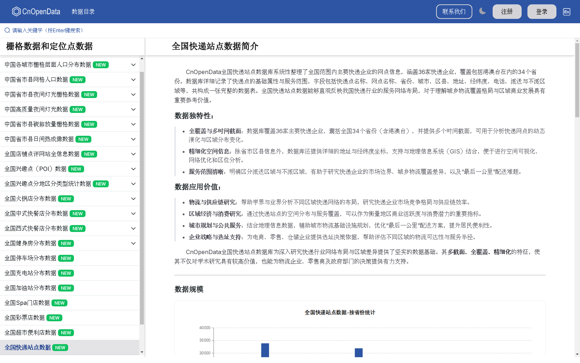Click the 注册 button
The image size is (580, 363).
click(507, 12)
